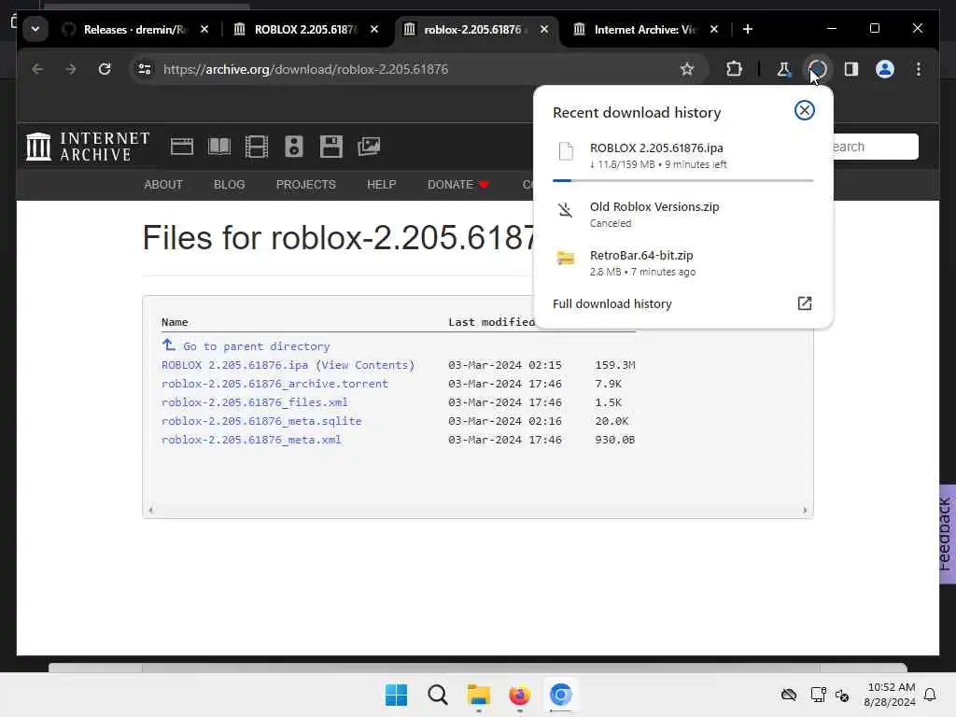Open the Software floppy disk icon
The width and height of the screenshot is (956, 717).
[x=331, y=147]
